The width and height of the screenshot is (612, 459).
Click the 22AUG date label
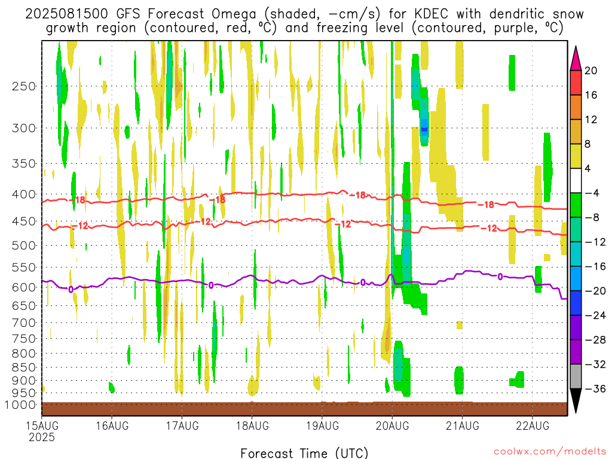coord(533,426)
